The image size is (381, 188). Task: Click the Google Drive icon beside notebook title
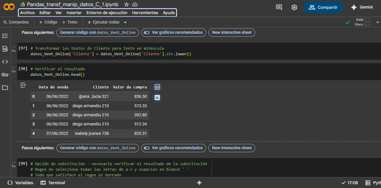click(x=23, y=4)
